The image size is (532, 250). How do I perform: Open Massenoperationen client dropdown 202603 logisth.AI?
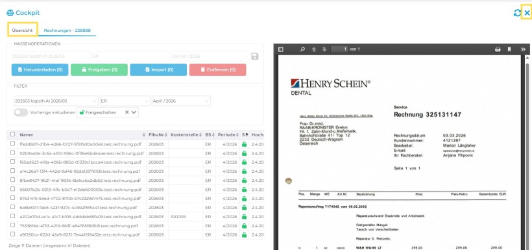[51, 56]
